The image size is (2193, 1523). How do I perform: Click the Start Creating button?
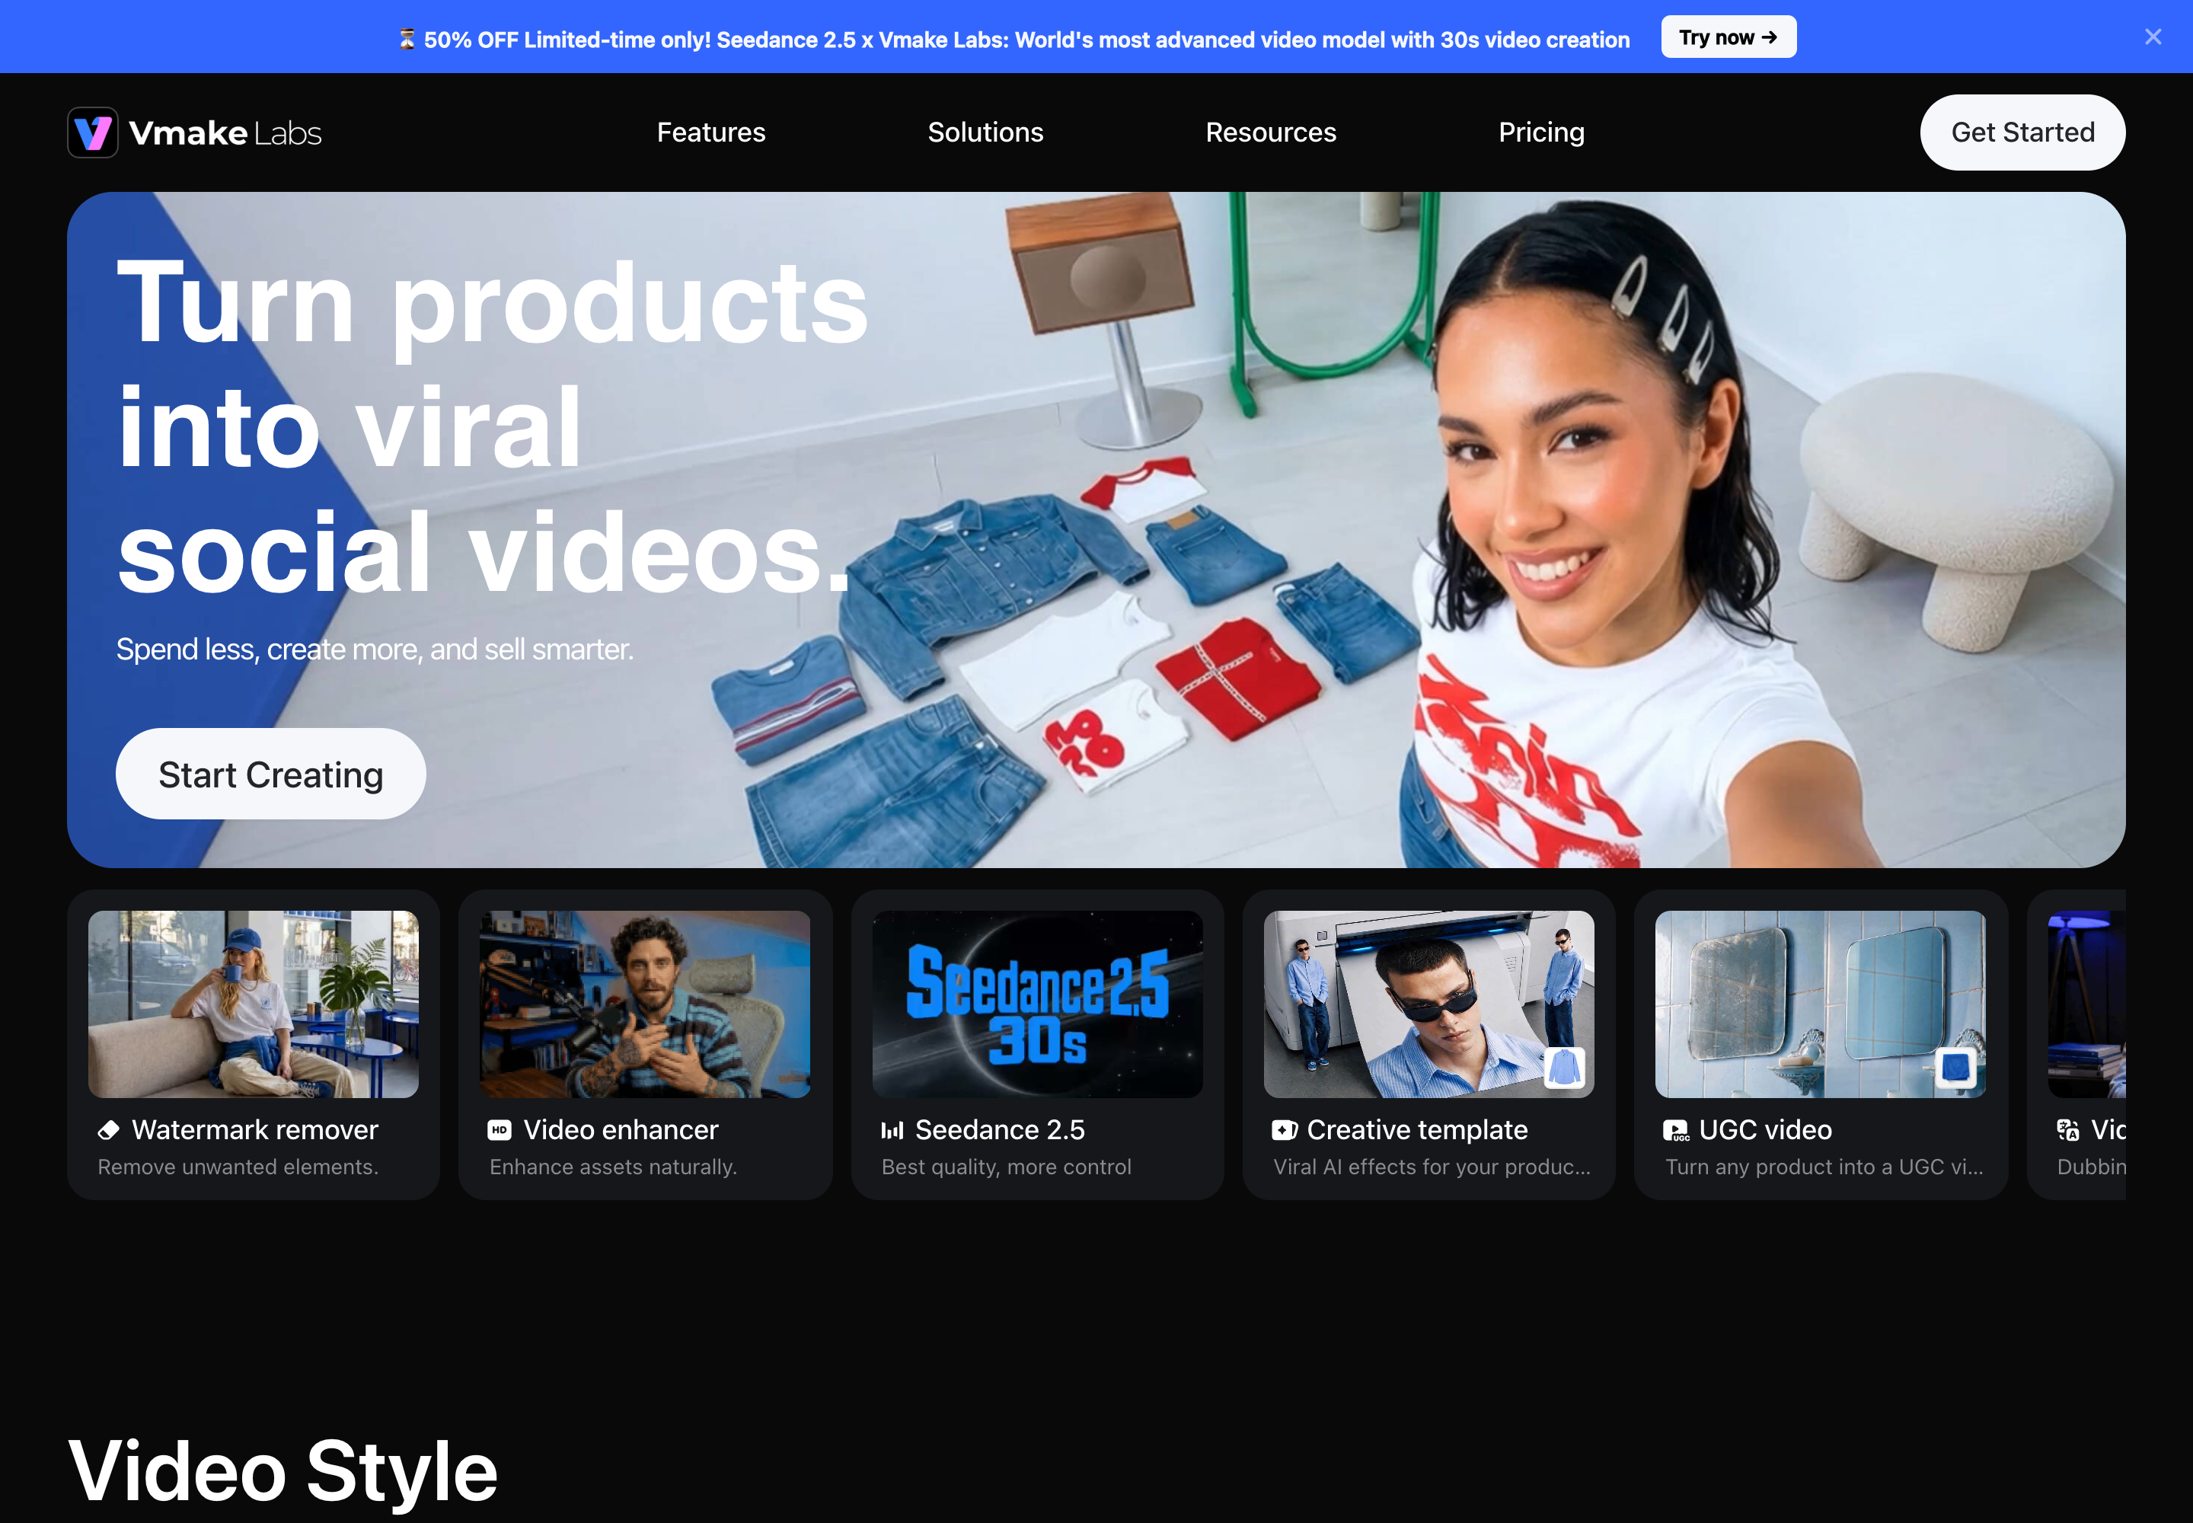point(271,774)
